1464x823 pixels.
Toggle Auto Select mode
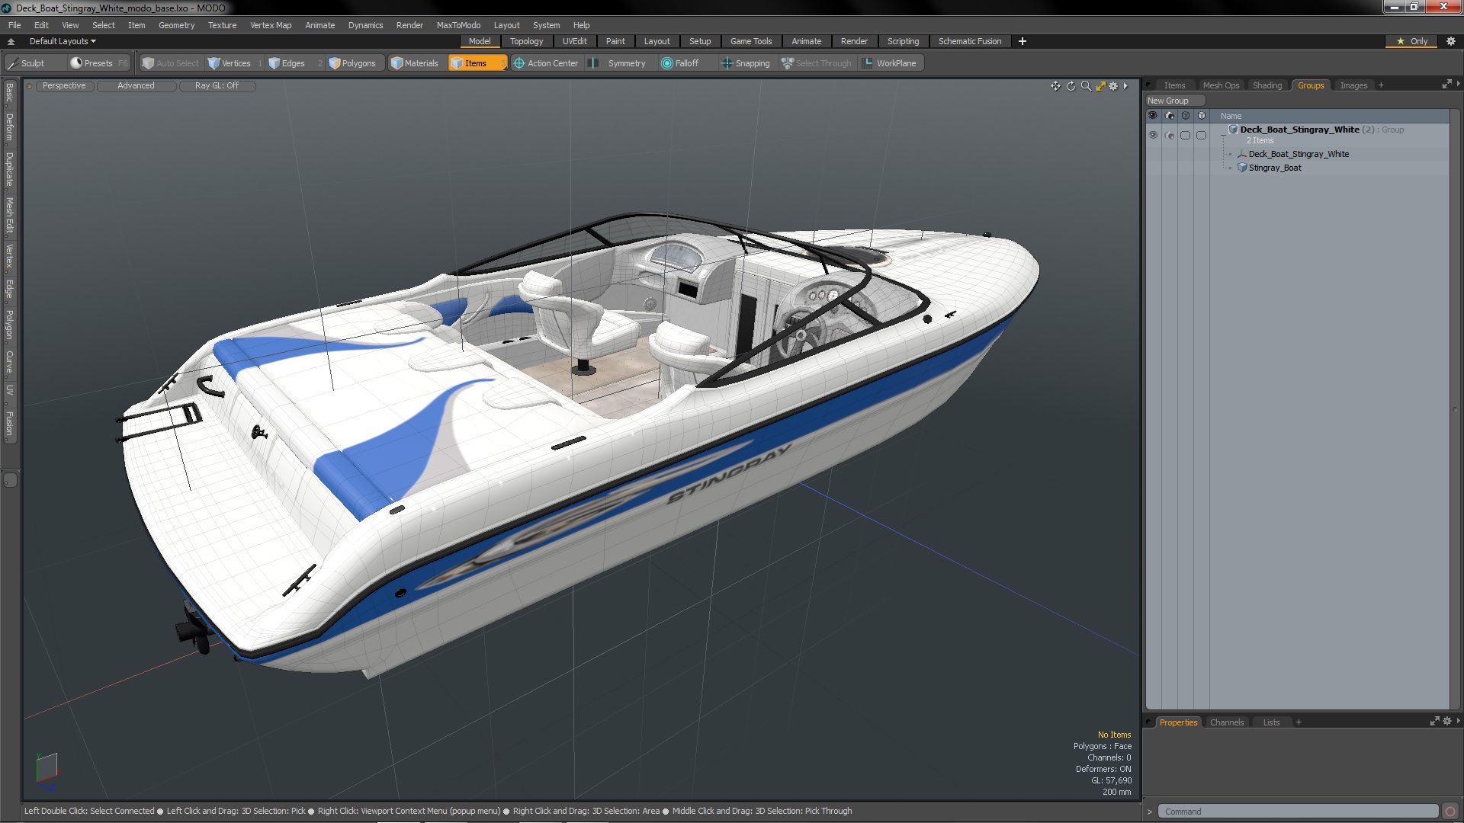click(x=171, y=63)
